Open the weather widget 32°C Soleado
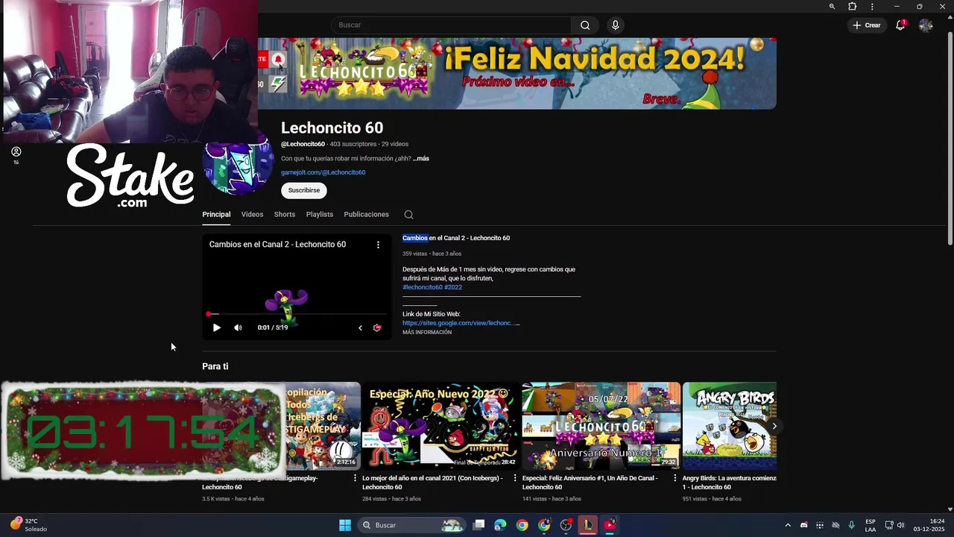Viewport: 954px width, 537px height. pos(28,525)
